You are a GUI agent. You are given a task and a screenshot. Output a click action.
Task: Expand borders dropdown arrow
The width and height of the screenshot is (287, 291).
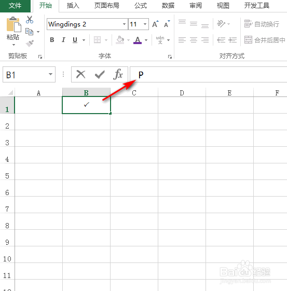click(106, 40)
